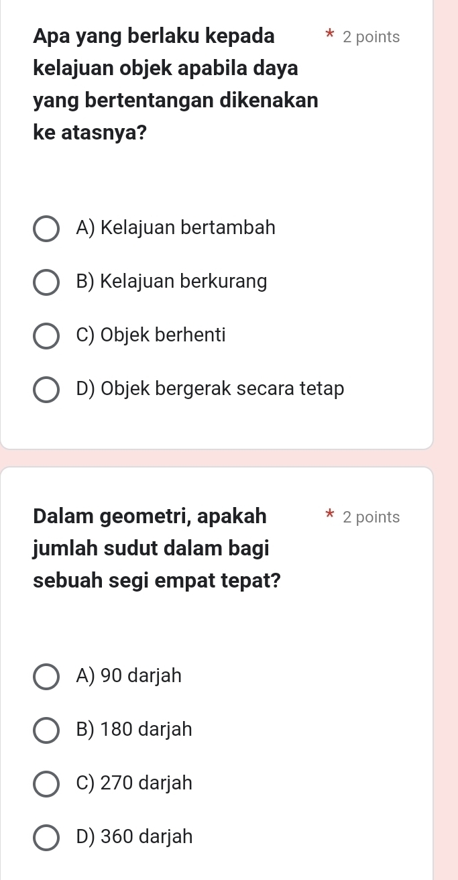Click the 'D) Objek bergerak secara tetap' text

coord(211,389)
